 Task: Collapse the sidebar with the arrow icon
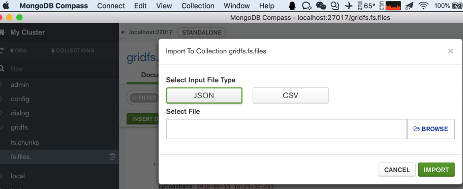click(x=123, y=32)
